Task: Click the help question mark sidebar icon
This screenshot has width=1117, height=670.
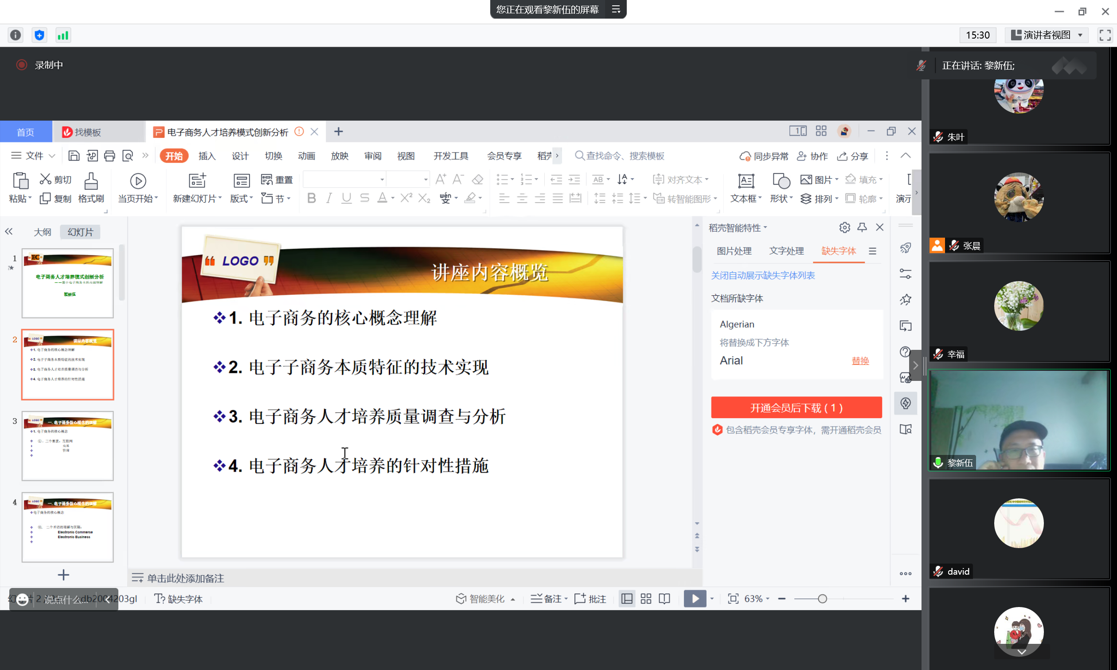Action: coord(904,352)
